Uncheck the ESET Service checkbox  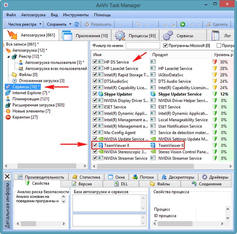(95, 107)
